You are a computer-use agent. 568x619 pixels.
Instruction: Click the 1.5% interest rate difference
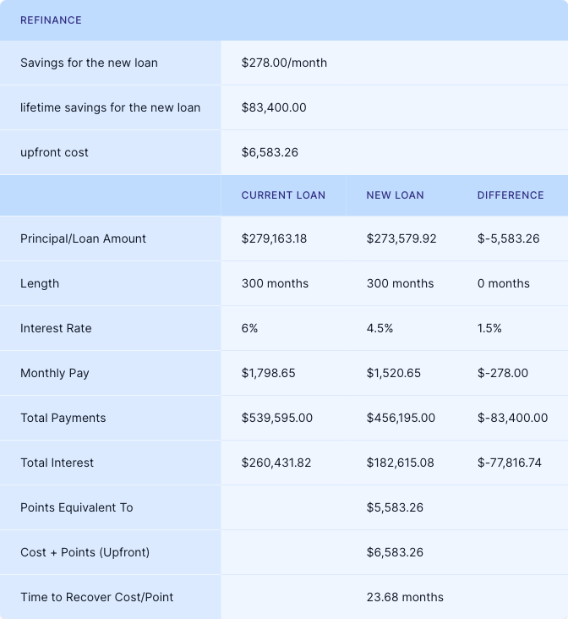tap(489, 328)
